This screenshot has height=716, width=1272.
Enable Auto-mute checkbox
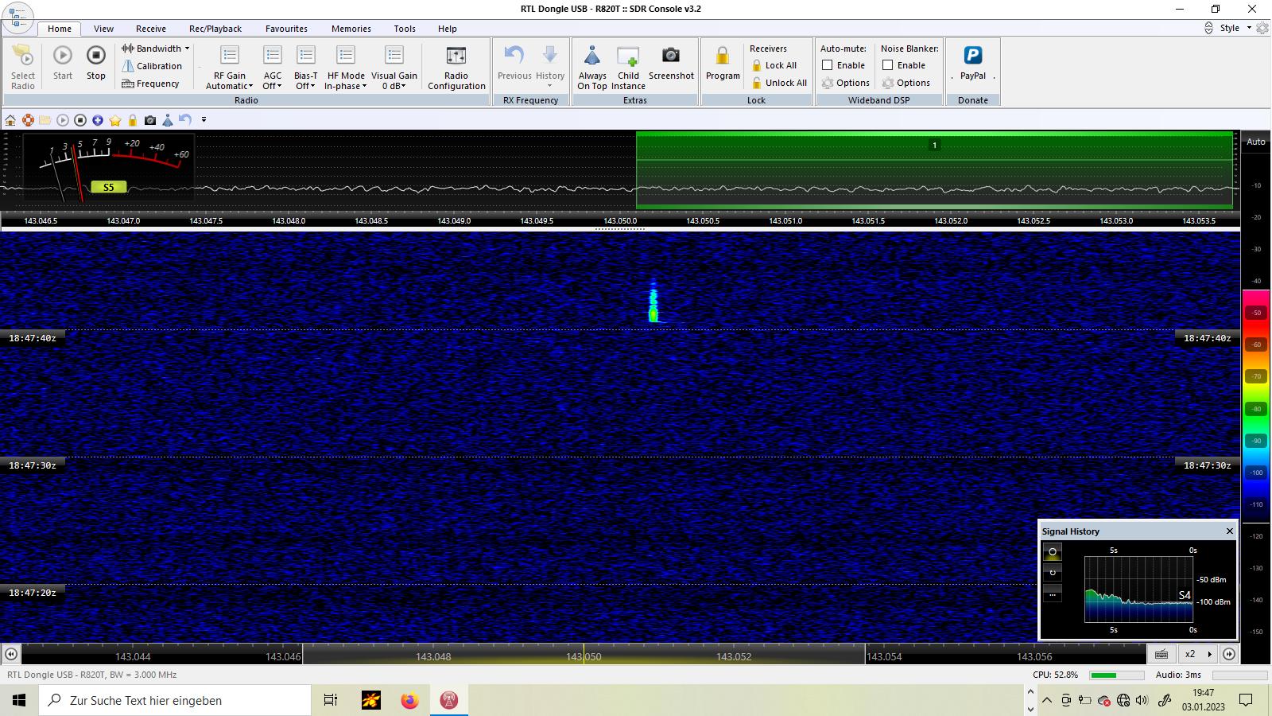point(828,65)
